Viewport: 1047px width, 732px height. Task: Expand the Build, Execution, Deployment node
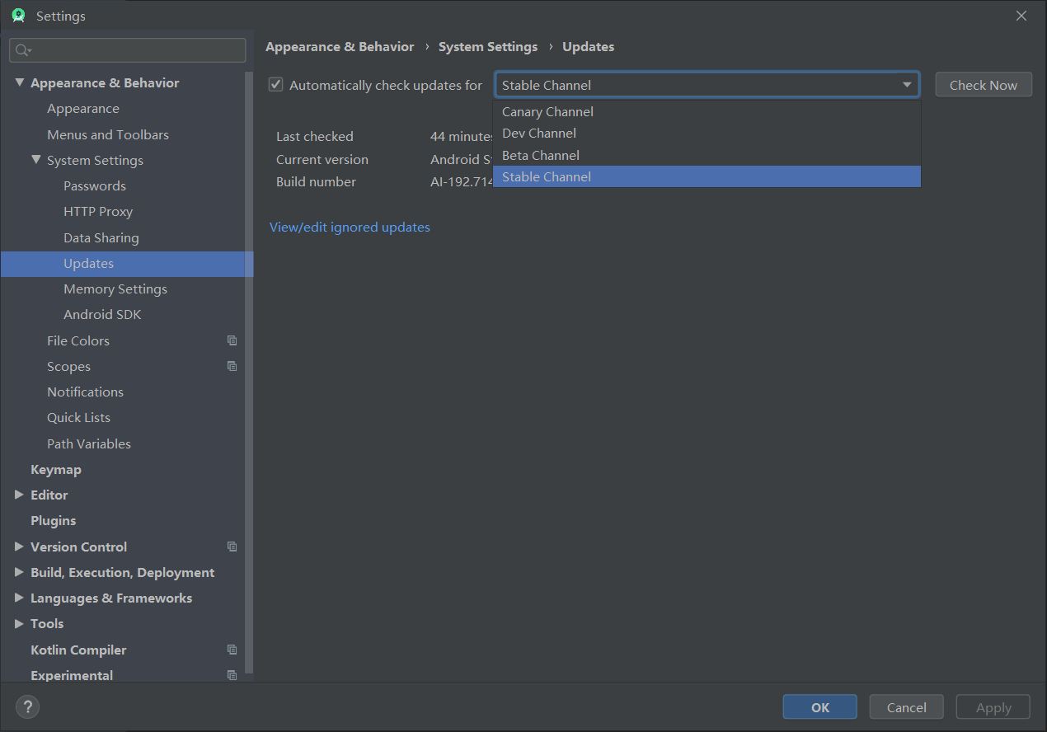[20, 572]
